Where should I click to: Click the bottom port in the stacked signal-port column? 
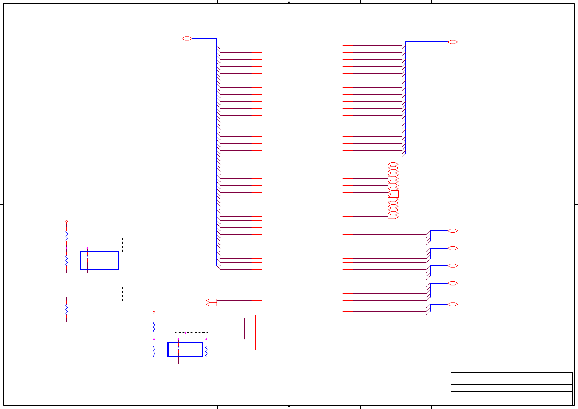click(394, 217)
